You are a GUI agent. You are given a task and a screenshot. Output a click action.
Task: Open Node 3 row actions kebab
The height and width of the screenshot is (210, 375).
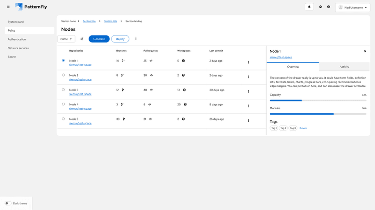coord(248,91)
